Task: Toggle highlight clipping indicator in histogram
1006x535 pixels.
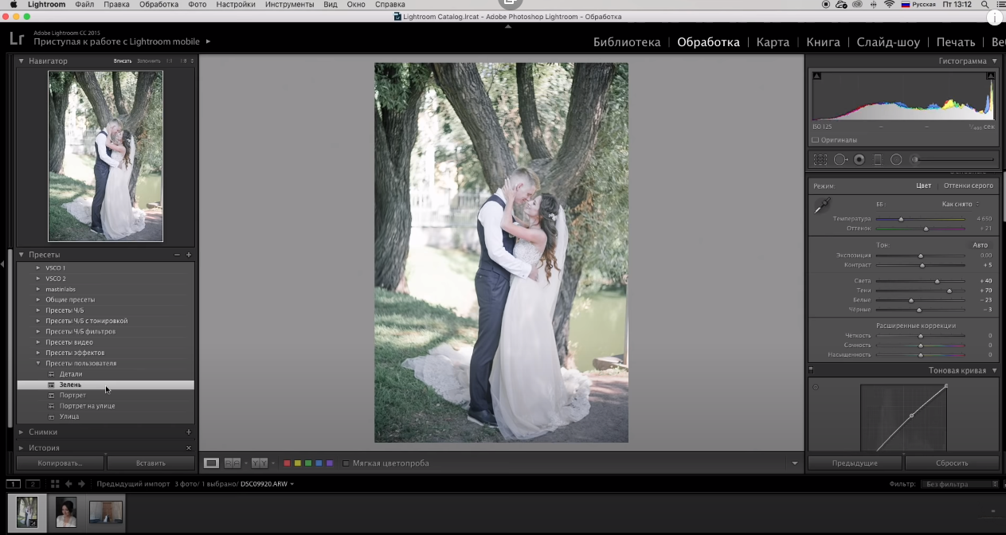Action: coord(991,76)
